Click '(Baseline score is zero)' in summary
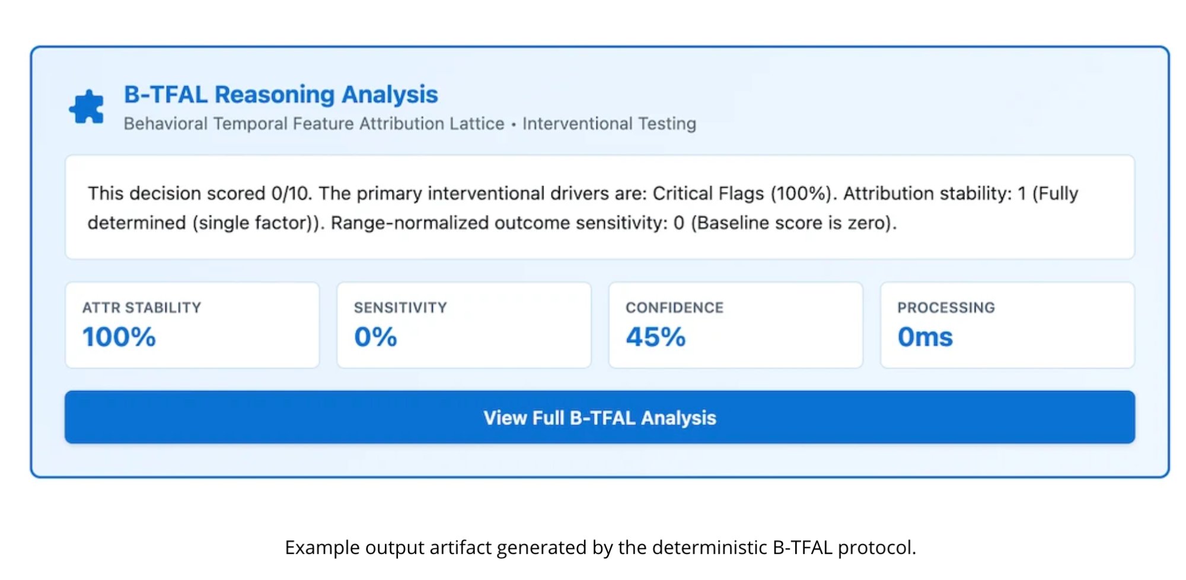Screen dimensions: 1186x580 click(x=793, y=223)
